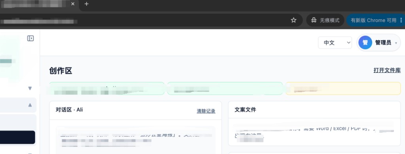Open the 打开文件库 link

(387, 70)
